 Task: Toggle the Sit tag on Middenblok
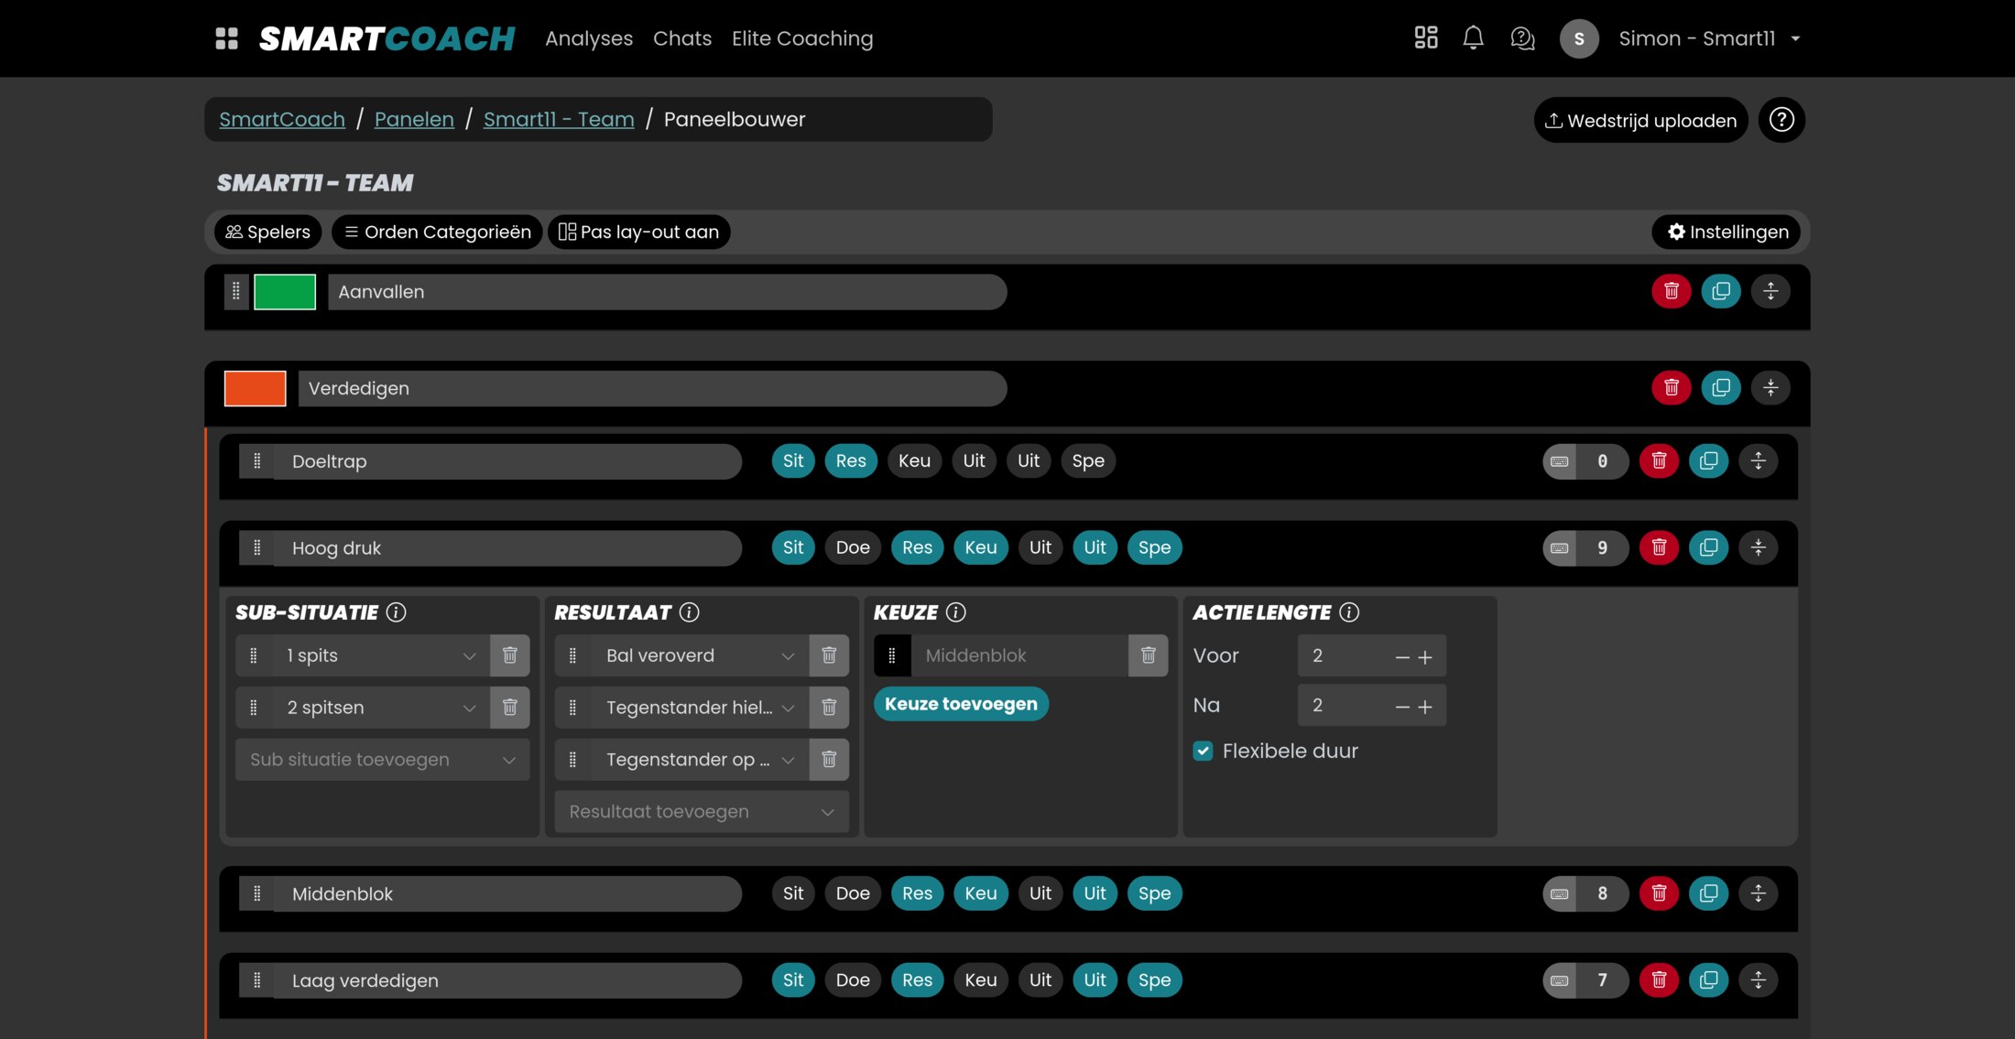click(x=793, y=893)
